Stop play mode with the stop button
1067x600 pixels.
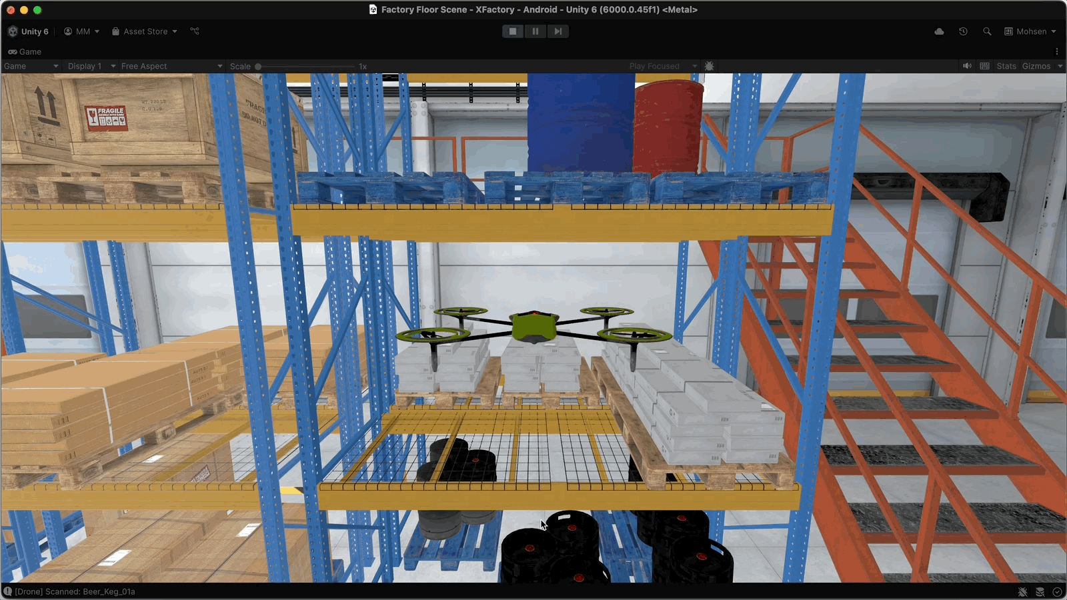(x=512, y=31)
